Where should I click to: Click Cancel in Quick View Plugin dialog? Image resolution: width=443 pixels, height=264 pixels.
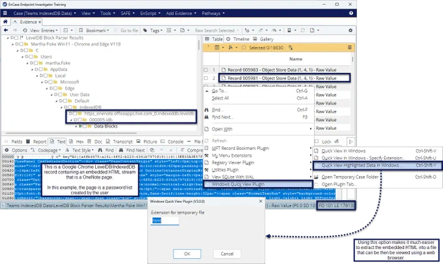click(227, 254)
